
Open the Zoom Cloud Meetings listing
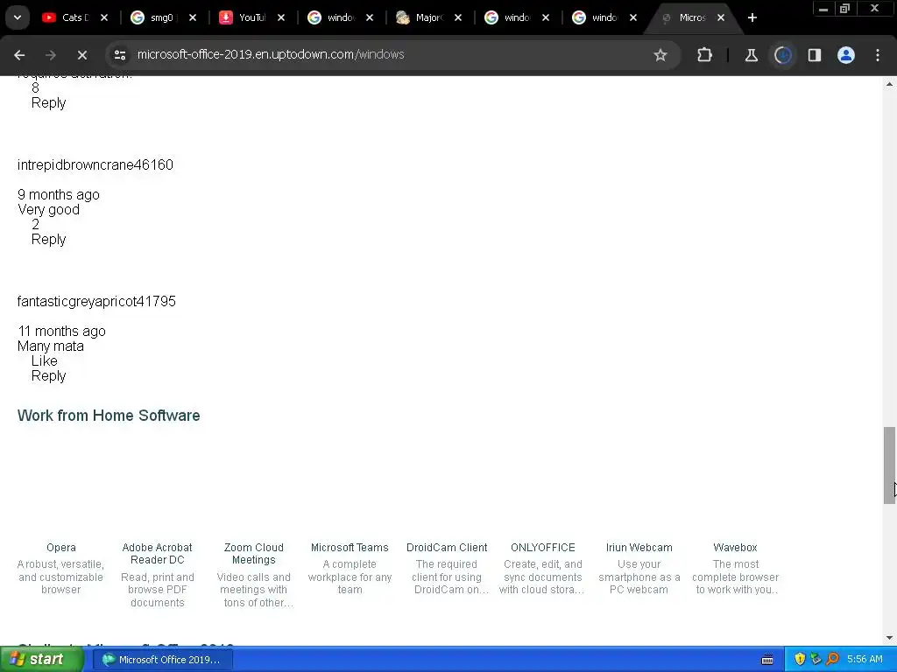pyautogui.click(x=253, y=554)
